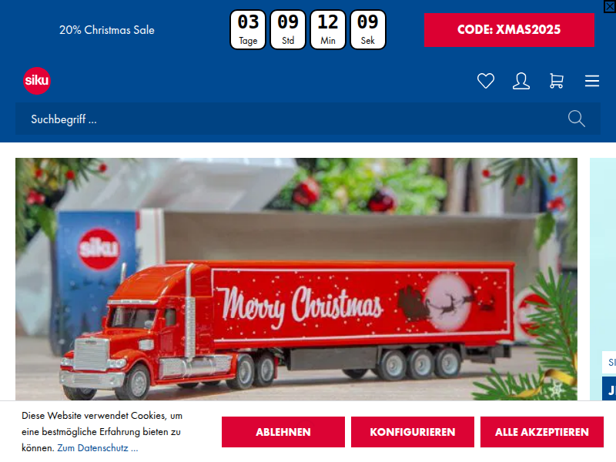
Task: Click the siku logo
Action: click(37, 81)
